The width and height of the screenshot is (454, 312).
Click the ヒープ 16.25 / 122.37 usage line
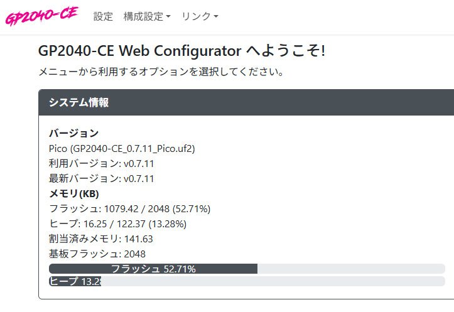pos(117,223)
